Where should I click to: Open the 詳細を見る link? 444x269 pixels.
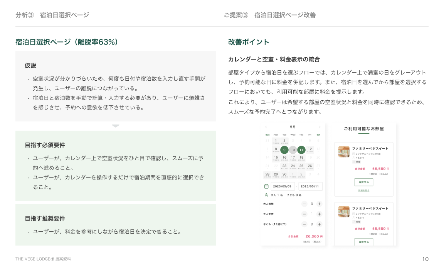pos(363,191)
